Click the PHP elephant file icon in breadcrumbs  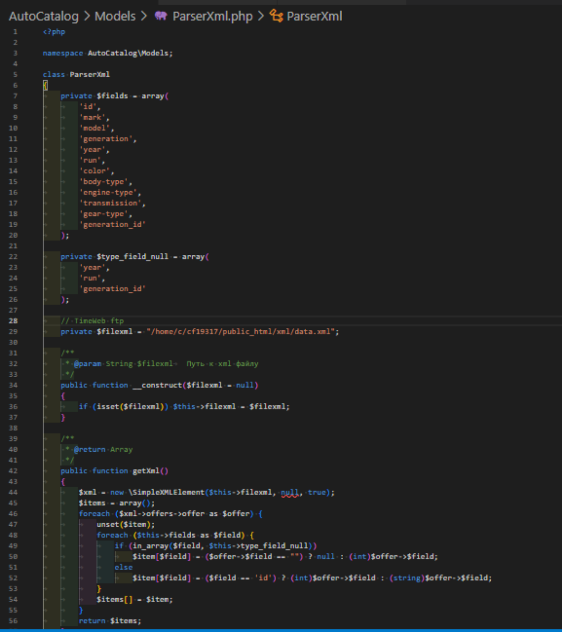click(x=161, y=16)
